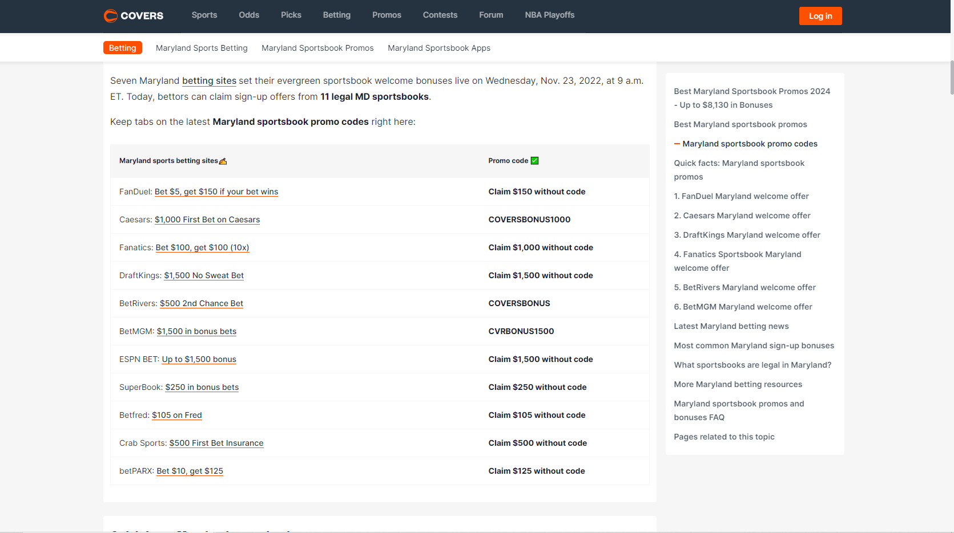The width and height of the screenshot is (954, 533).
Task: Open Maryland Sportsbook Promos subnav link
Action: click(317, 48)
